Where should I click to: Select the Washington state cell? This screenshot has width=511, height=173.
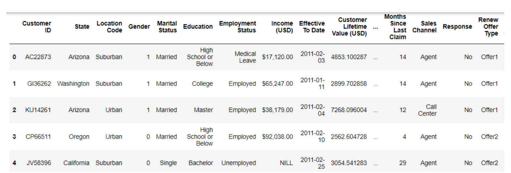(73, 83)
